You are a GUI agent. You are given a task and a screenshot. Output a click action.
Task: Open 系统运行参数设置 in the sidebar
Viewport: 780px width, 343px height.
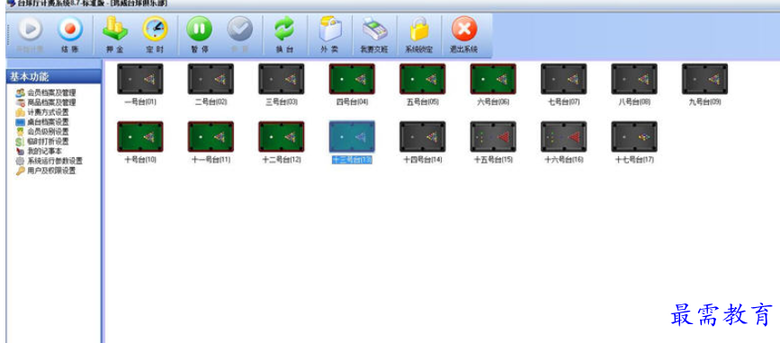click(49, 161)
